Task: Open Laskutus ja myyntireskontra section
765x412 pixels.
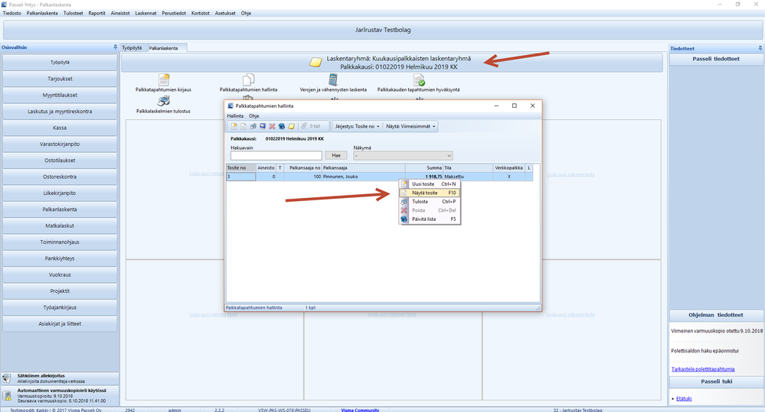Action: (x=60, y=112)
